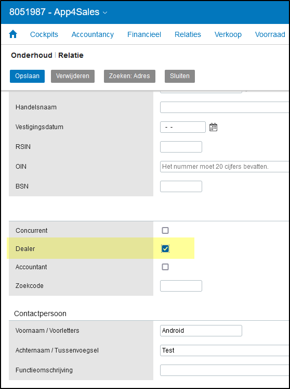Open the Vestigingsdatum calendar picker
290x389 pixels.
tap(213, 127)
